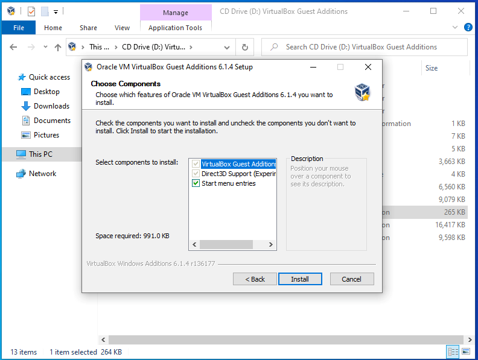Minimize the Guest Additions setup dialog
Viewport: 478px width, 360px height.
313,67
